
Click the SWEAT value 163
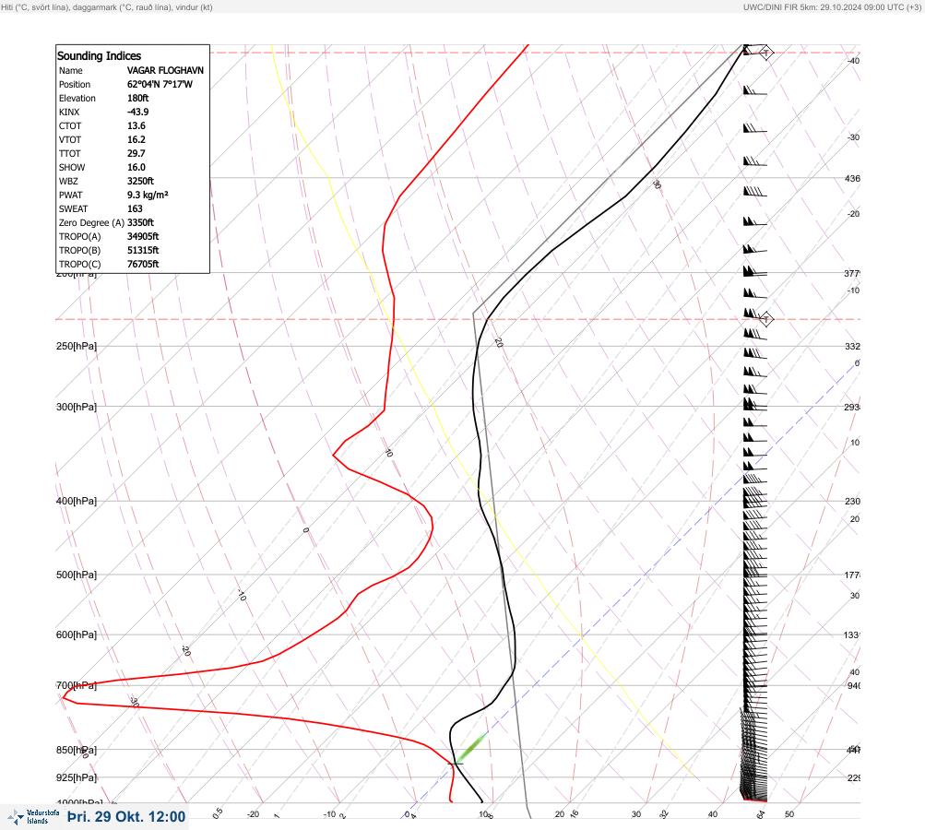click(135, 208)
